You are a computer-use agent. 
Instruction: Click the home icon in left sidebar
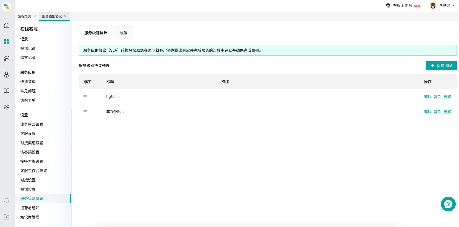point(7,25)
